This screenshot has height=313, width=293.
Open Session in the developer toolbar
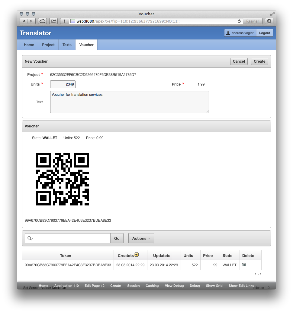pyautogui.click(x=133, y=286)
